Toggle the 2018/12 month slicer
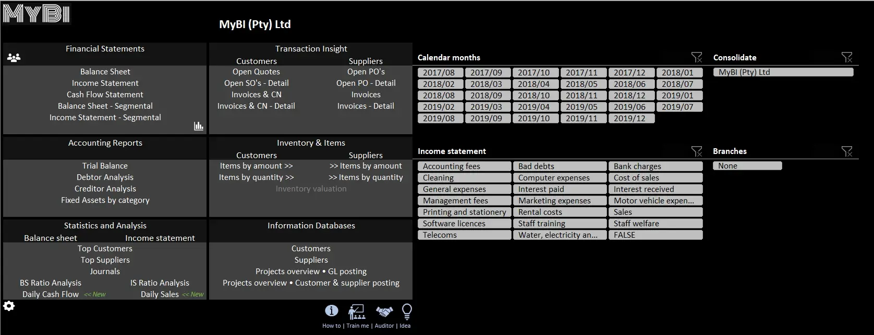Viewport: 874px width, 335px height. (x=631, y=96)
